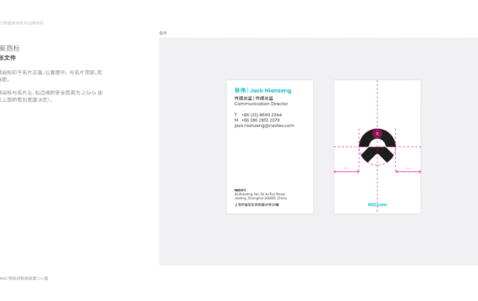Click the mobile number +86 186 2851 2079
This screenshot has width=478, height=301.
coord(260,120)
